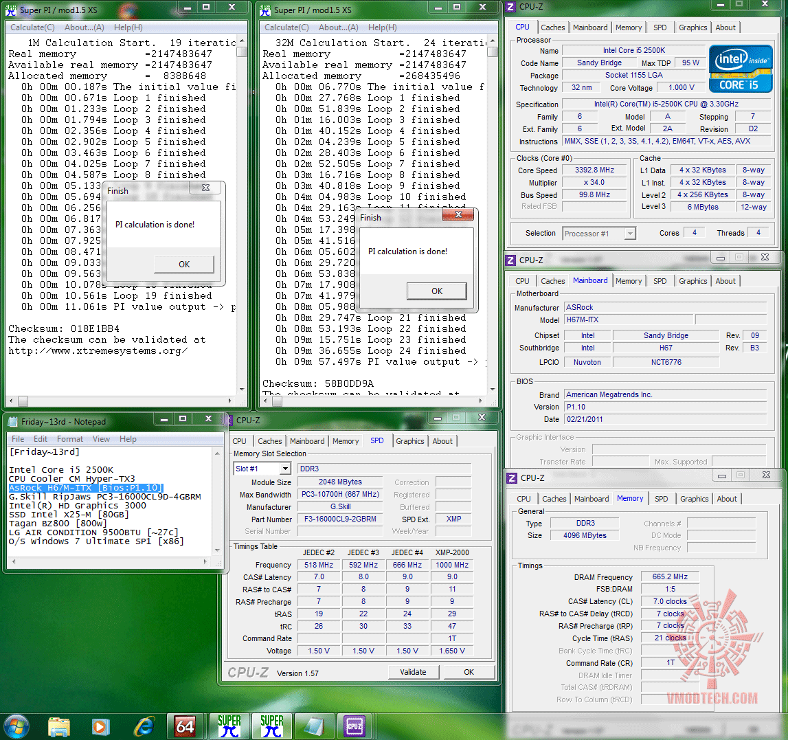Click the Validate button in CPU-Z
Viewport: 788px width, 740px height.
tap(413, 672)
